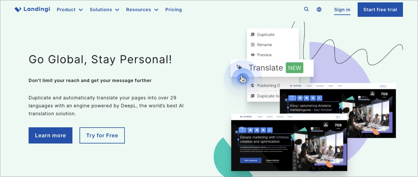
Task: Click the "Go Global, Stay Personal!" heading
Action: click(x=100, y=59)
